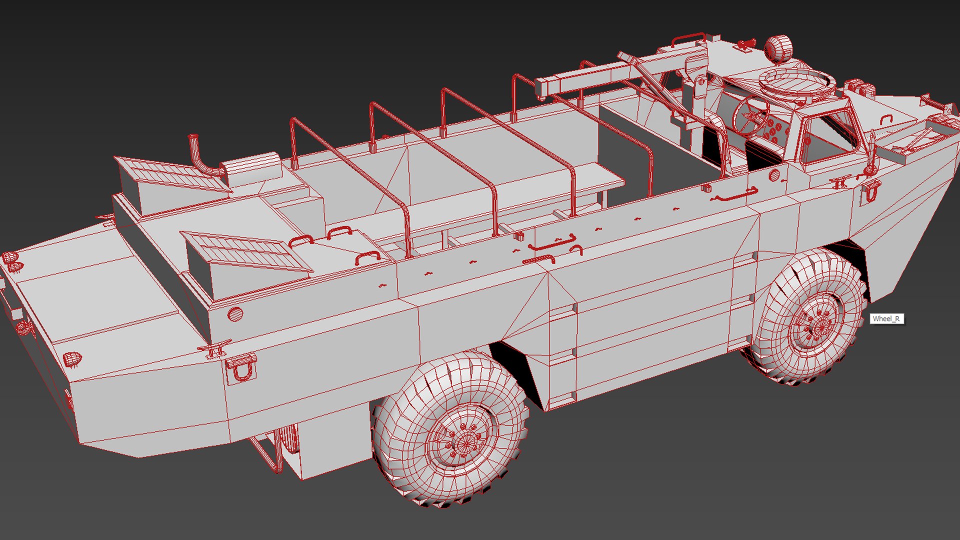Select the rear wheel of the vehicle model

coord(451,428)
